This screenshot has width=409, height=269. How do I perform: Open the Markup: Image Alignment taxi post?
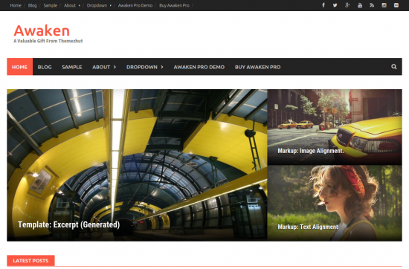(310, 151)
